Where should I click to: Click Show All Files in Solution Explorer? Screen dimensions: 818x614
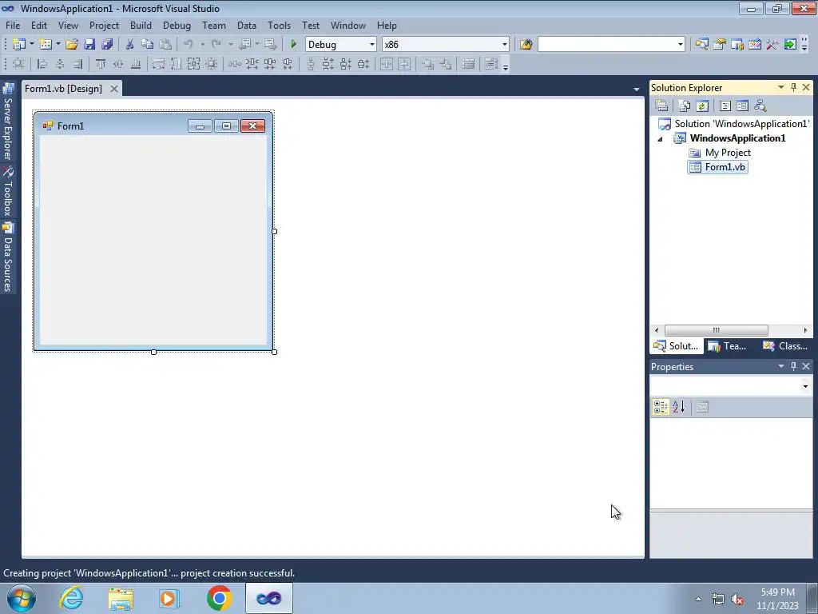pyautogui.click(x=685, y=106)
